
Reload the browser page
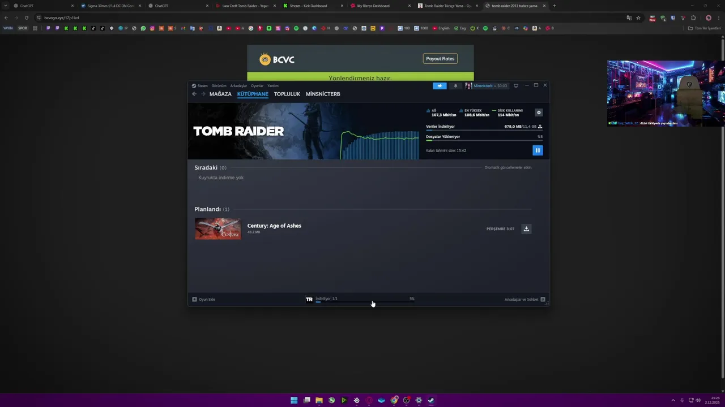26,18
